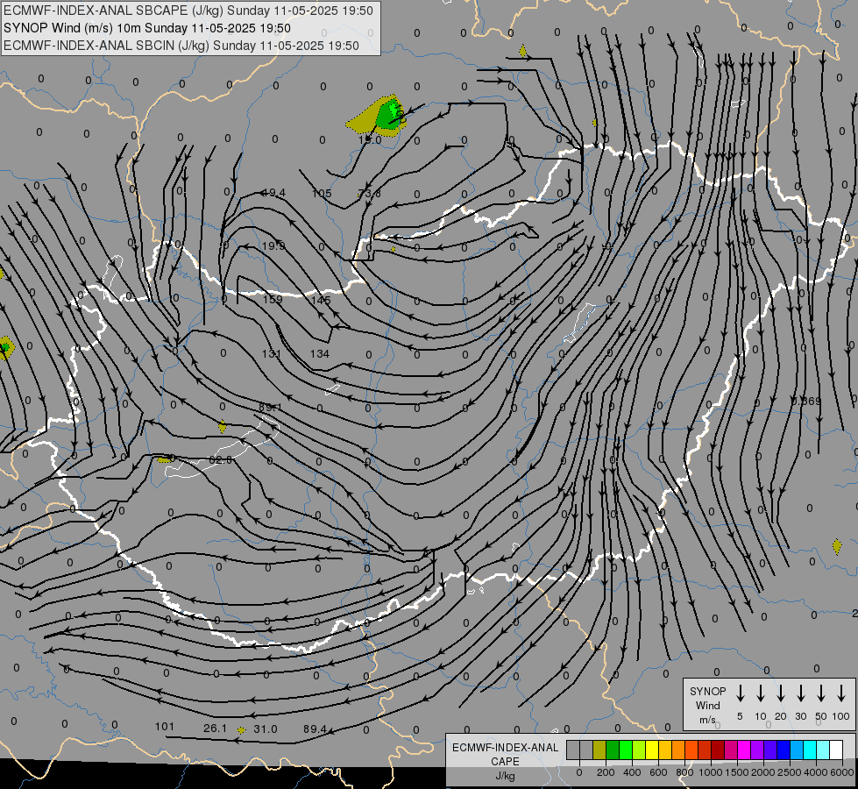The image size is (858, 789).
Task: Click the 62.8 value by the lake
Action: (x=221, y=460)
